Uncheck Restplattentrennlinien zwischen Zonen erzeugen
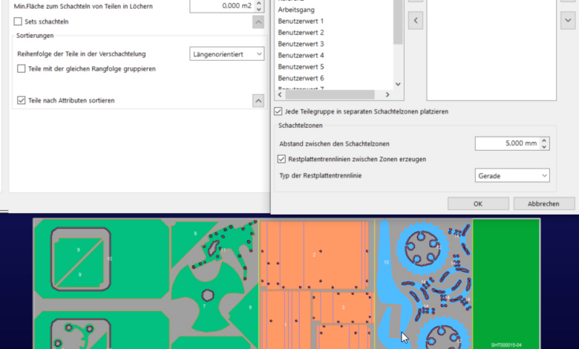The image size is (579, 349). [281, 159]
